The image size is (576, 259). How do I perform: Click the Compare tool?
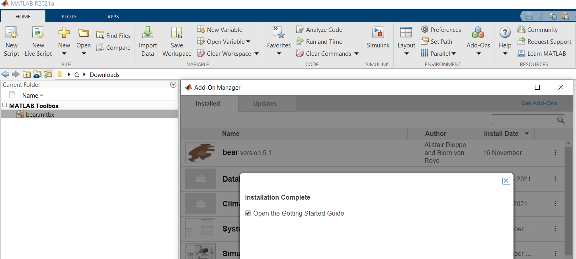tap(113, 47)
